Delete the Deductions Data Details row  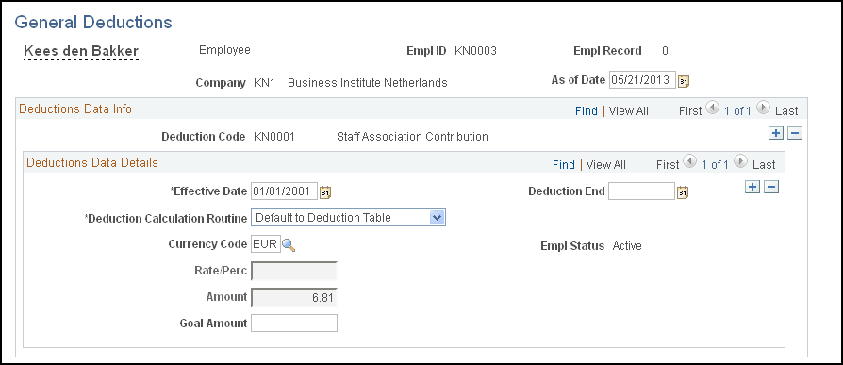pyautogui.click(x=771, y=187)
